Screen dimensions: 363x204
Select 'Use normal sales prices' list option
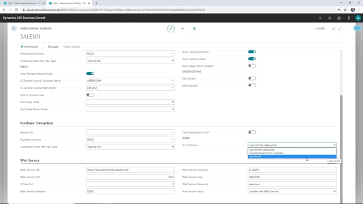pos(292,150)
